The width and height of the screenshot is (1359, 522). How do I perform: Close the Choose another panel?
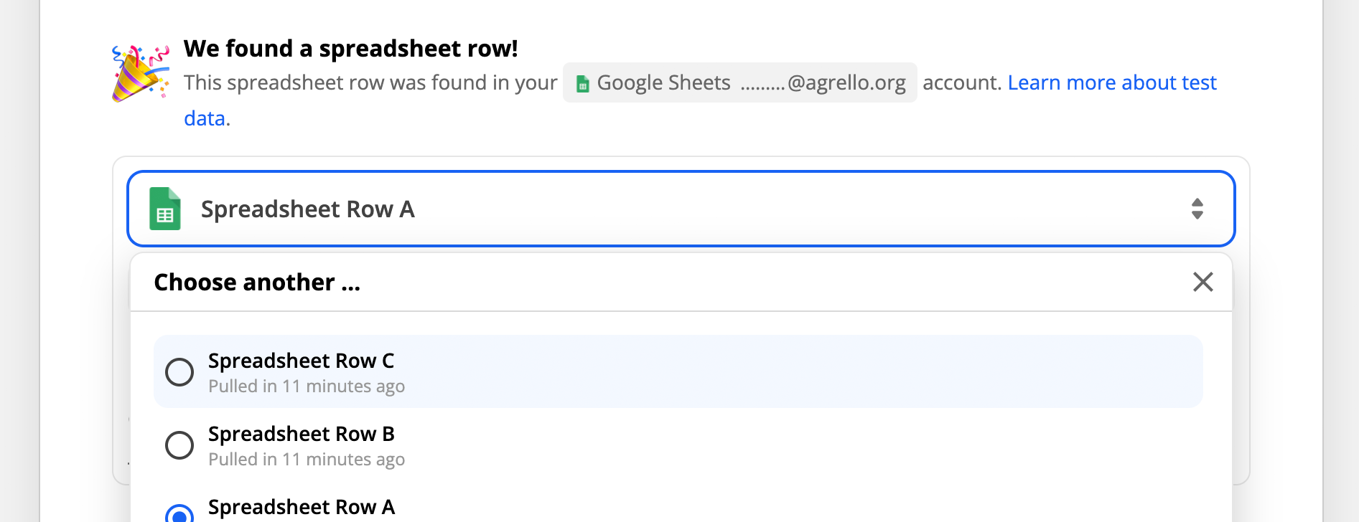1202,282
